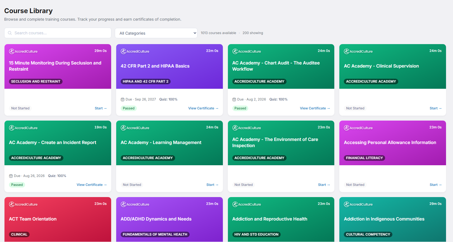Viewport: 453px width, 242px height.
Task: View Certificate for 42 CFR Part 2 and HIPAA Basics
Action: point(203,108)
